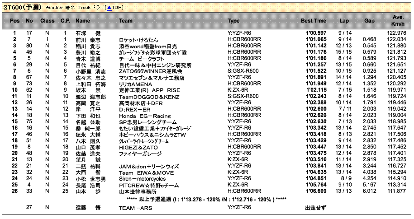414x219 pixels.
Task: Click team 山本法律事務所
Action: pos(138,191)
